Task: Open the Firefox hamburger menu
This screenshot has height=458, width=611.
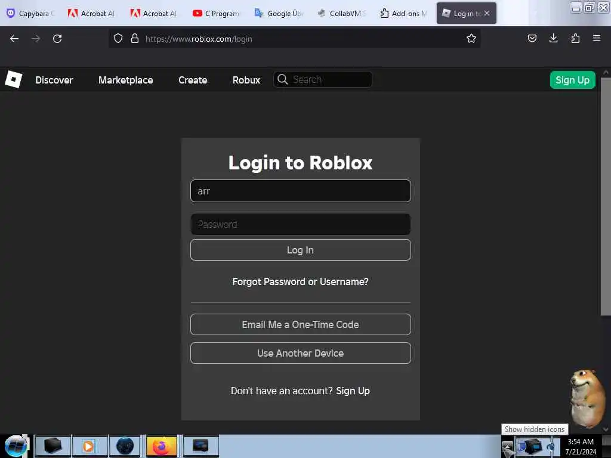Action: coord(597,38)
